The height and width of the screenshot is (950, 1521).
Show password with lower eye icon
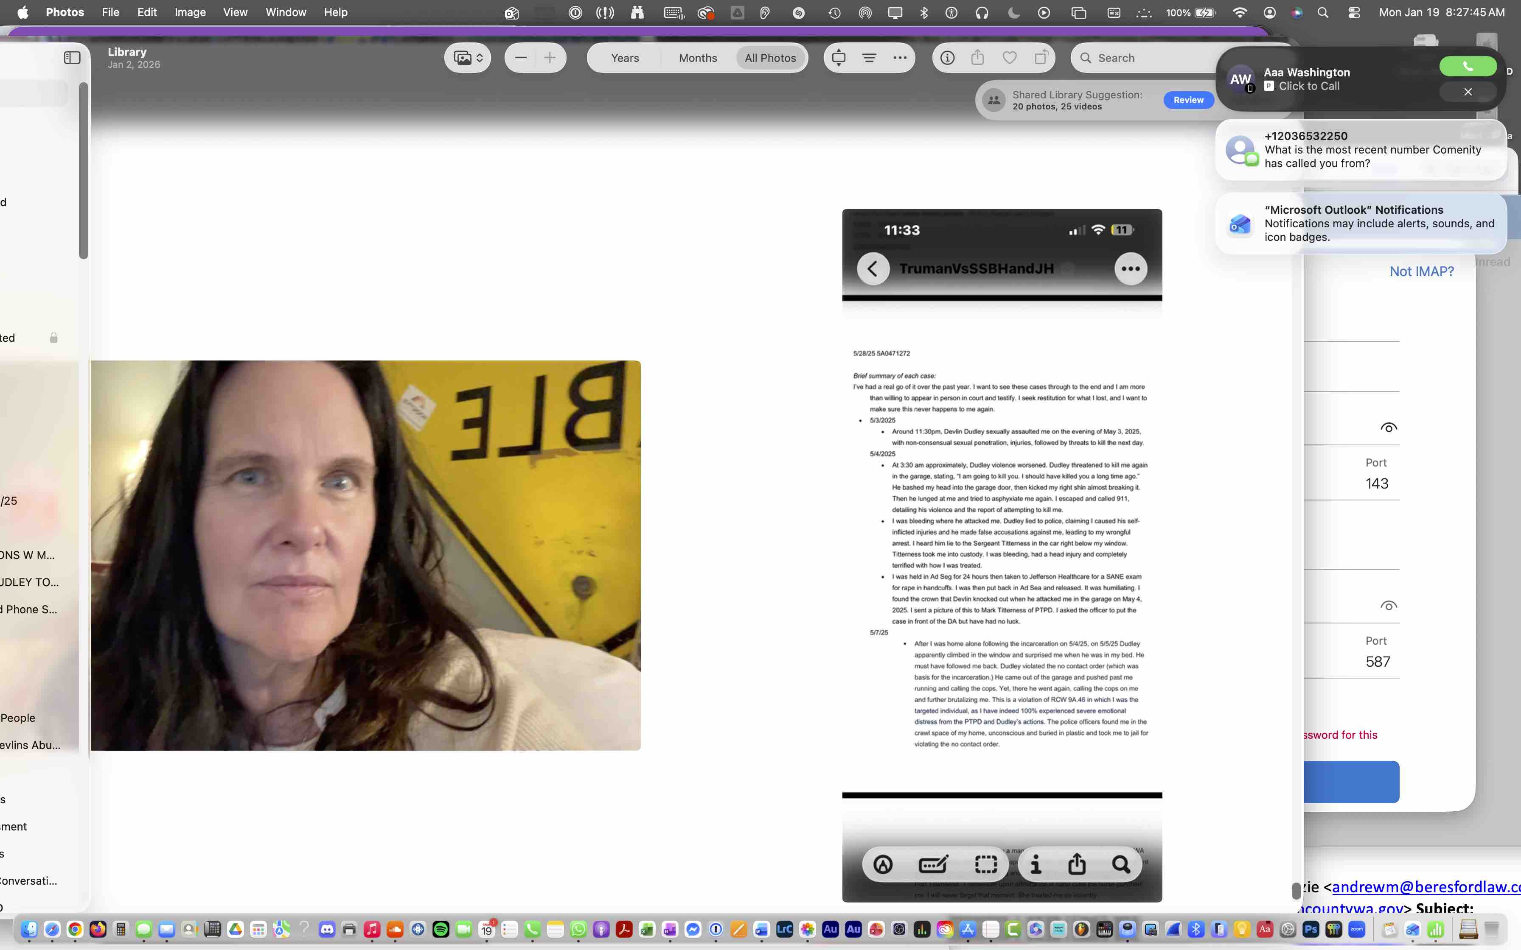pyautogui.click(x=1389, y=606)
